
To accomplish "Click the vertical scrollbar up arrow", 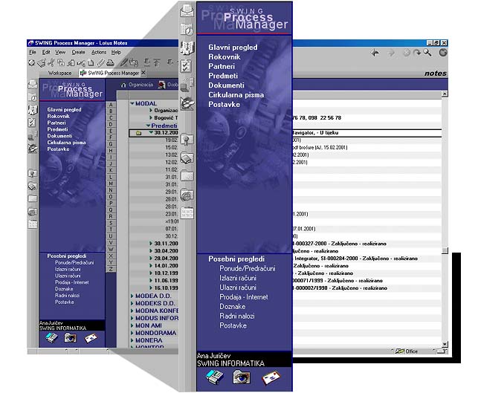I will pyautogui.click(x=445, y=94).
